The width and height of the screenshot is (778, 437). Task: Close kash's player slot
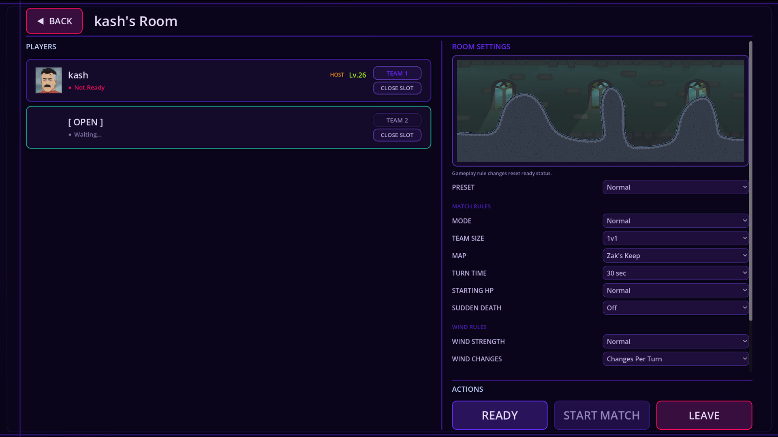[397, 88]
